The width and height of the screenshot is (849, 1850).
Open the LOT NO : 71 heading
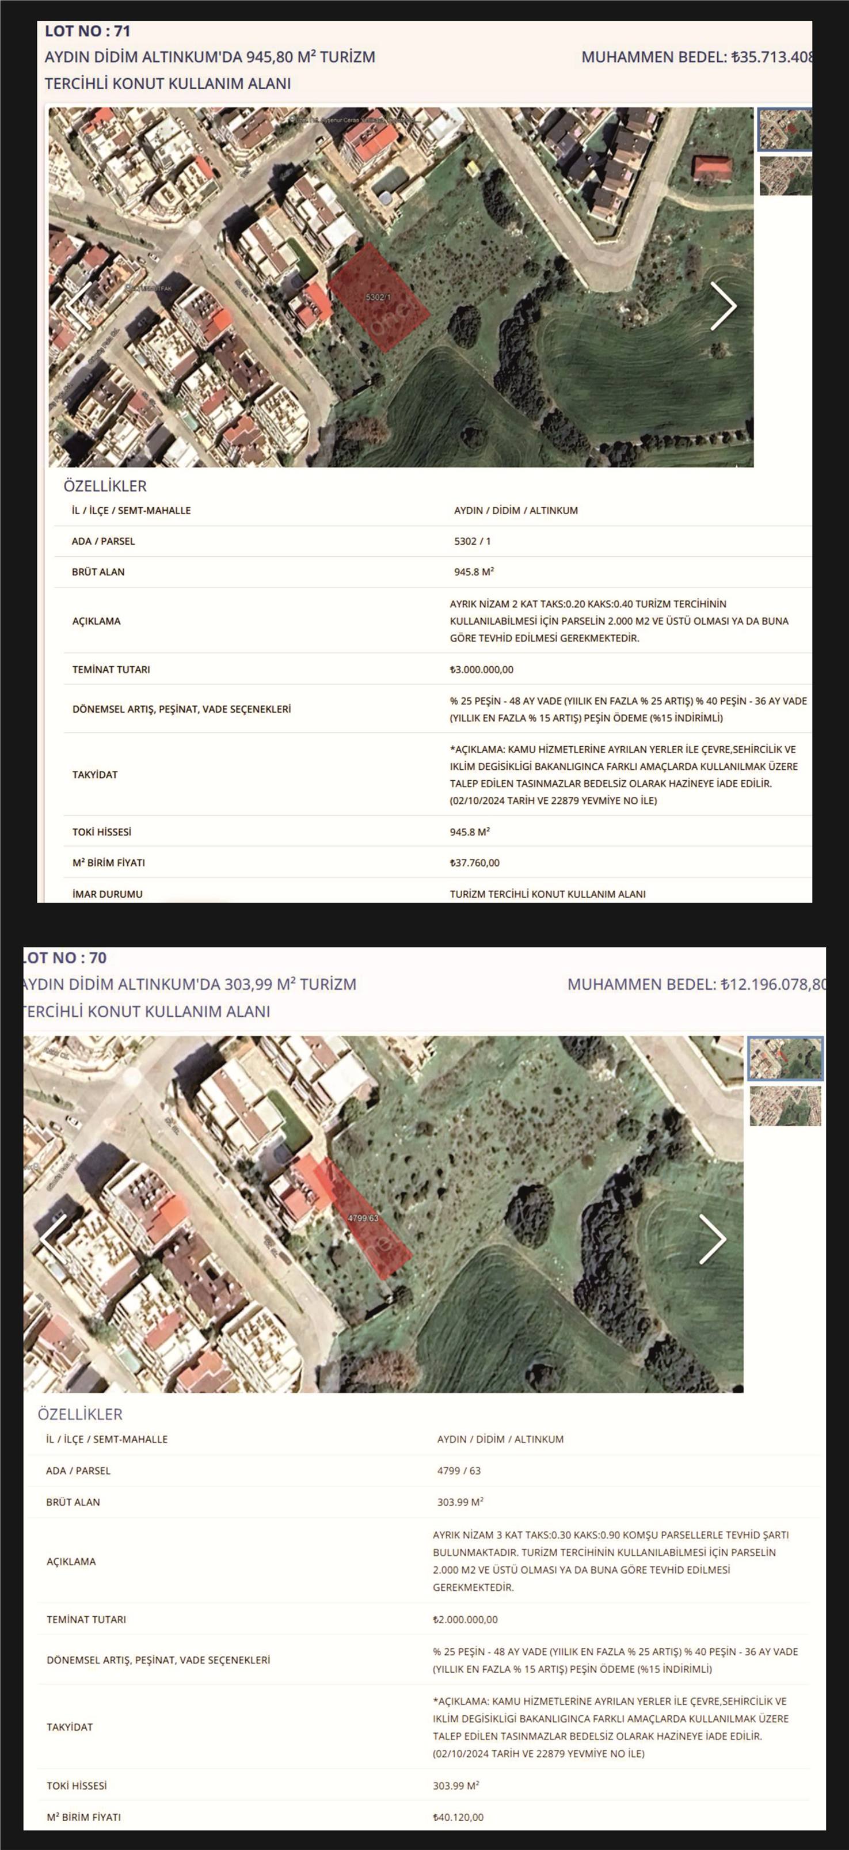[87, 31]
